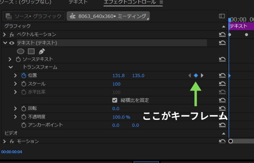Expand the 不透明度 property
Image resolution: width=254 pixels, height=163 pixels.
tap(15, 117)
